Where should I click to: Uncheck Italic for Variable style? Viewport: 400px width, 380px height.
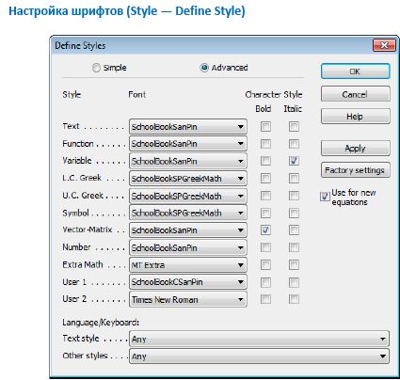point(294,161)
